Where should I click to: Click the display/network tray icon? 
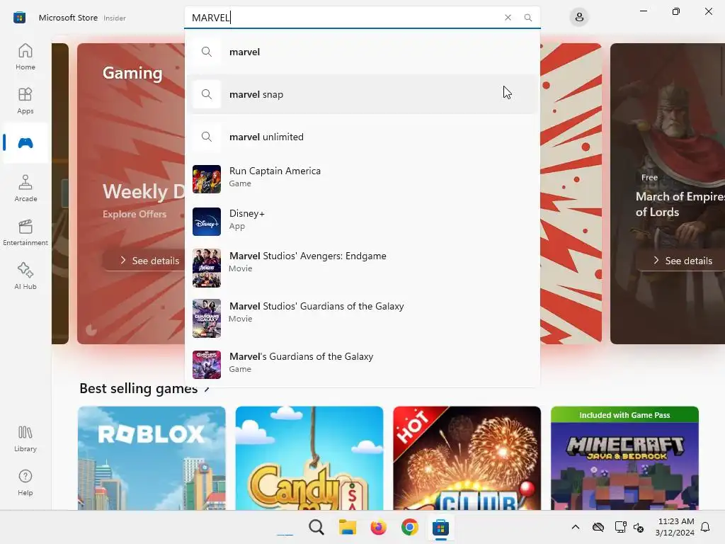coord(620,527)
